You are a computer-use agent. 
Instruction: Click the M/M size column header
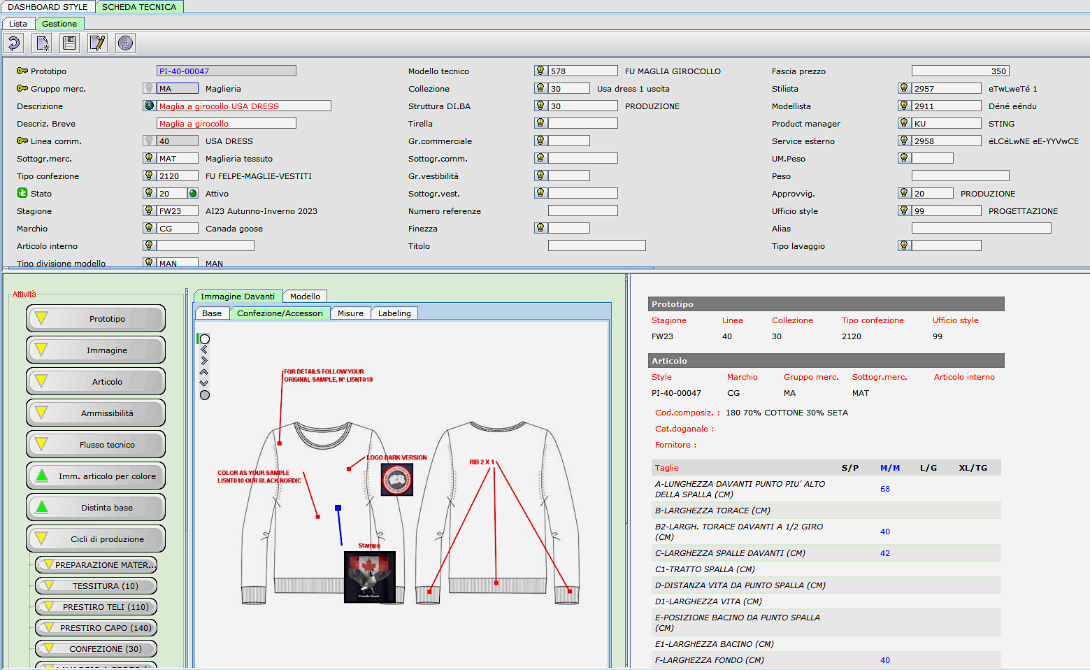click(889, 468)
